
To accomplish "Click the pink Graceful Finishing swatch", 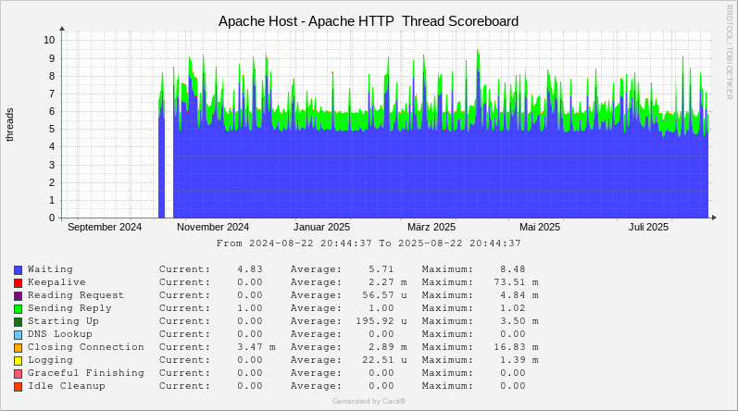I will pyautogui.click(x=18, y=374).
